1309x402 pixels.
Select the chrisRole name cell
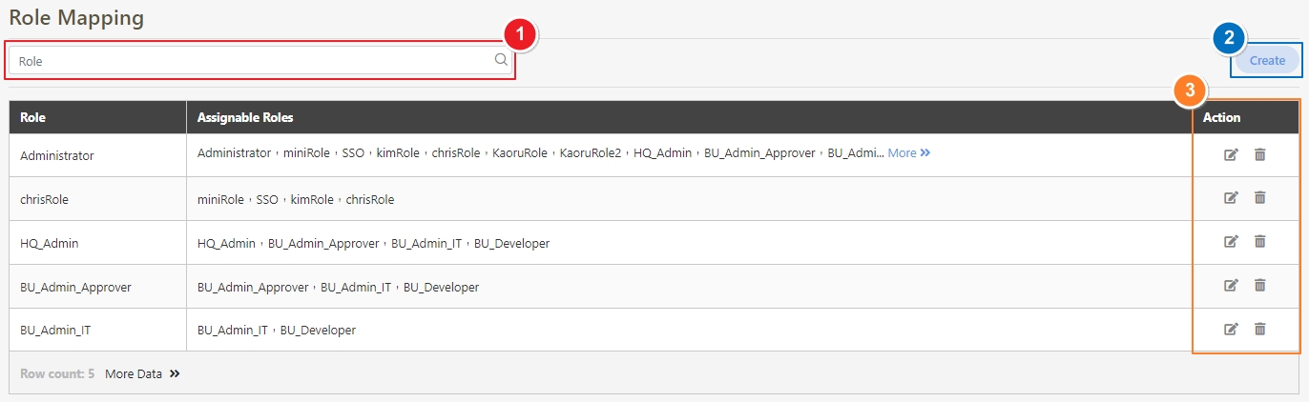pos(45,200)
